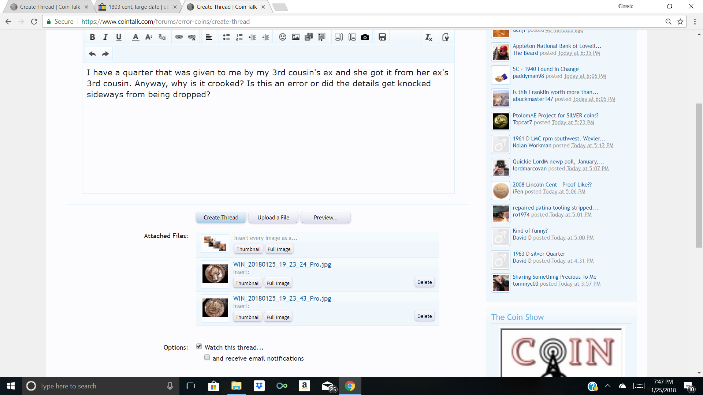
Task: Uncheck Watch this thread checkbox
Action: pos(199,346)
